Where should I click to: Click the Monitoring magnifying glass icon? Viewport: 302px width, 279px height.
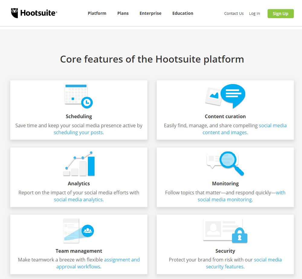[x=232, y=164]
